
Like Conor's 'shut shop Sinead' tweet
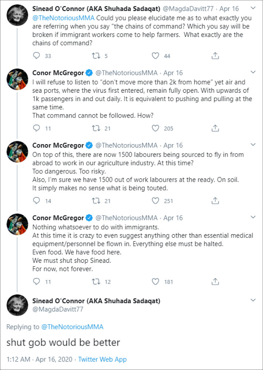(155, 281)
